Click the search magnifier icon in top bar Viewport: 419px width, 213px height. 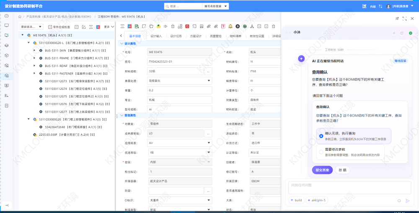[x=167, y=6]
